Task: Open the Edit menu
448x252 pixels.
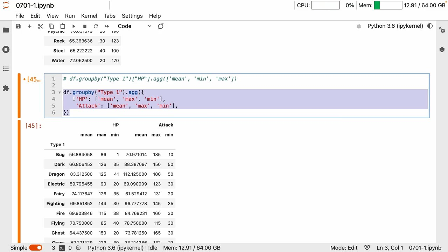Action: pyautogui.click(x=35, y=16)
